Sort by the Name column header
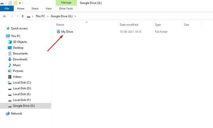The width and height of the screenshot is (213, 128). 60,25
